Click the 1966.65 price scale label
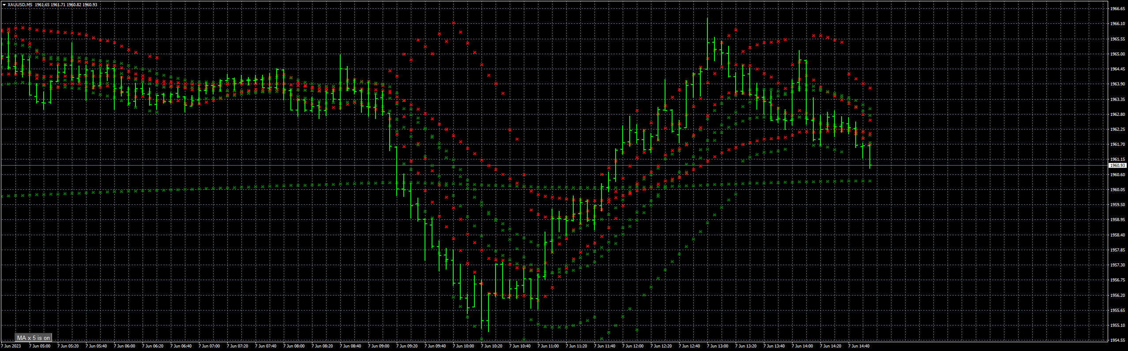The height and width of the screenshot is (351, 1128). [x=1117, y=9]
